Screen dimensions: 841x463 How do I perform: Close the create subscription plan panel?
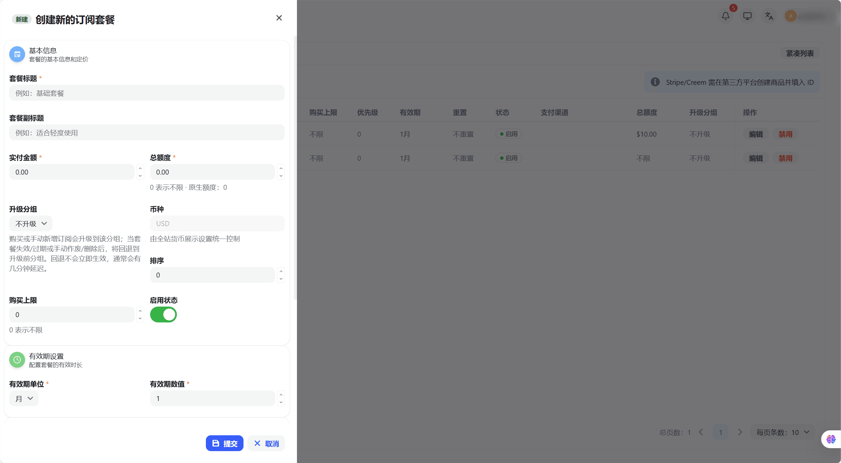(x=279, y=18)
